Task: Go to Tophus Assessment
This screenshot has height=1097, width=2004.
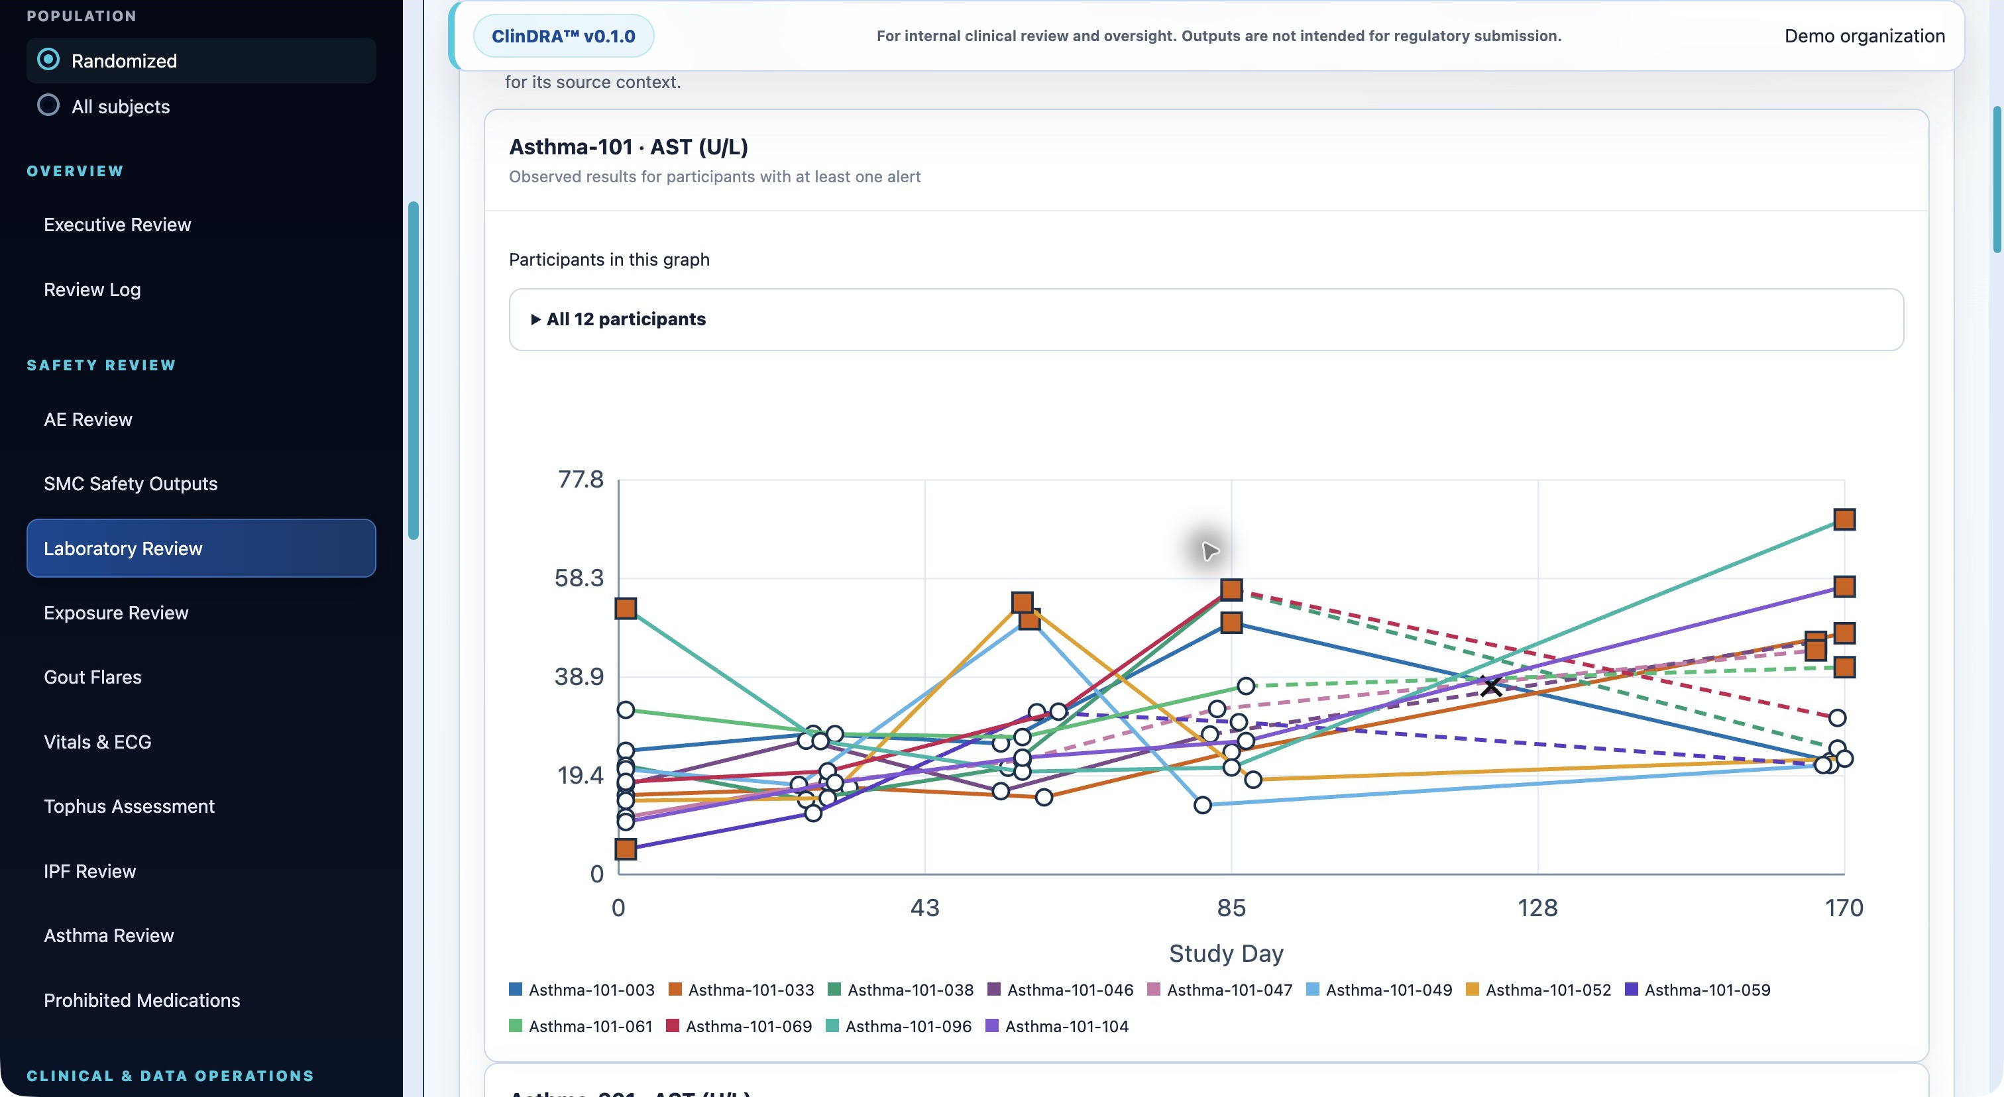Action: [x=129, y=806]
